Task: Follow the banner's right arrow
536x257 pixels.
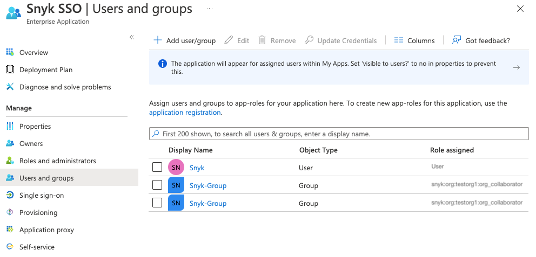Action: point(517,67)
